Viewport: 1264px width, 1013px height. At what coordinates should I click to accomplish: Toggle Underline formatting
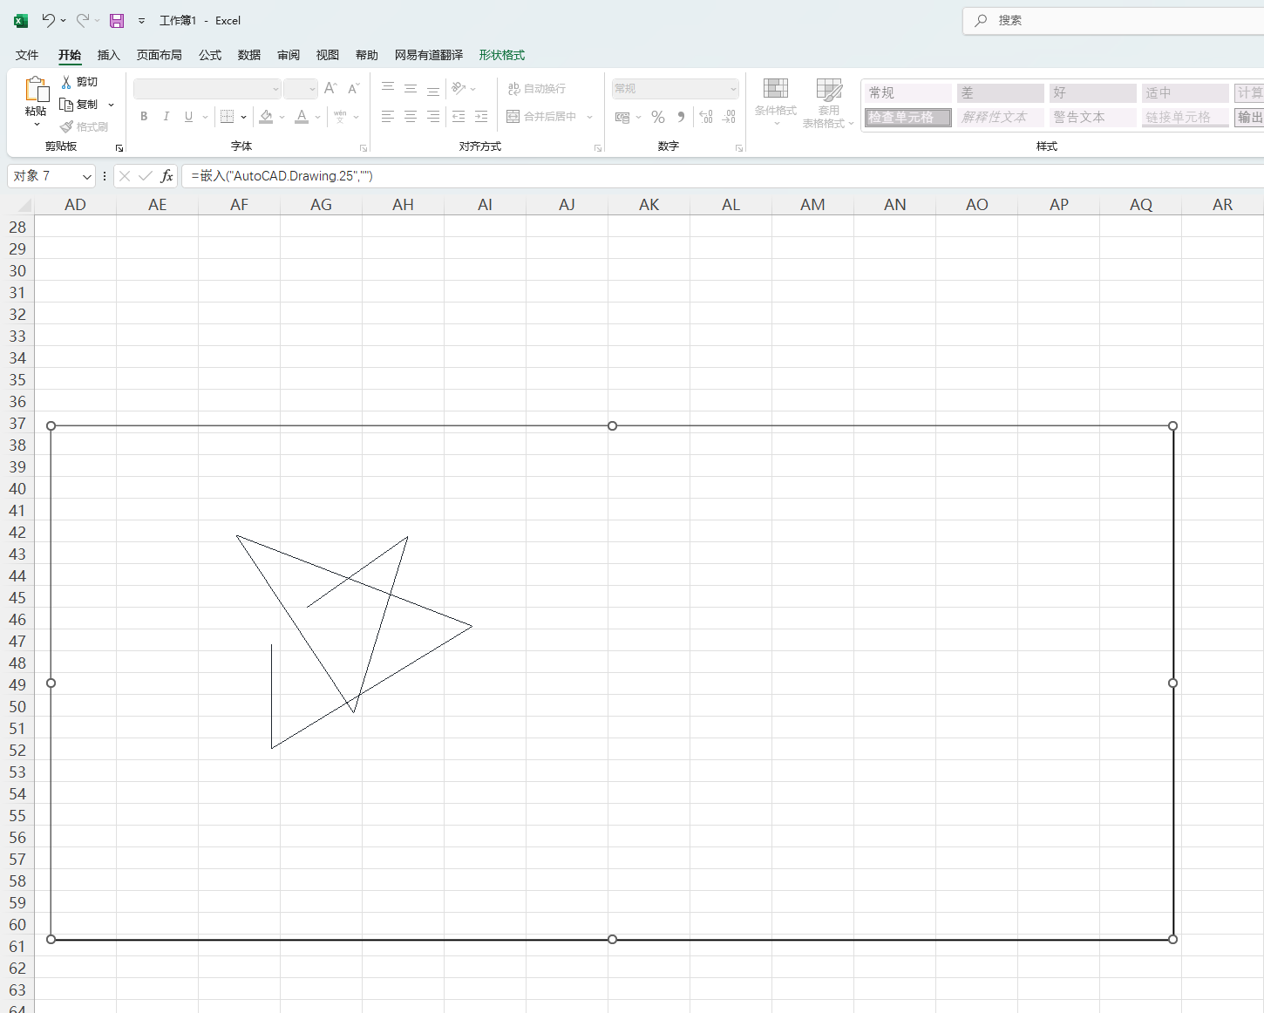pyautogui.click(x=188, y=117)
